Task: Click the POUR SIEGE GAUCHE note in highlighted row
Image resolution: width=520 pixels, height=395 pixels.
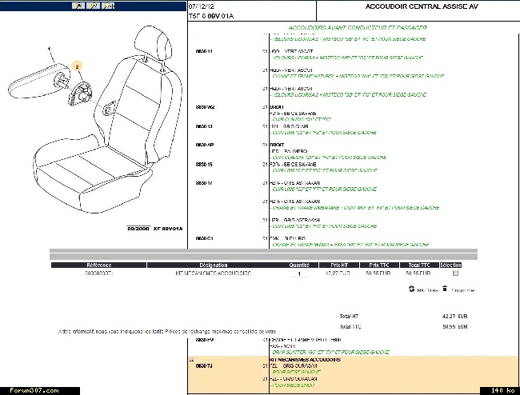Action: (296, 372)
